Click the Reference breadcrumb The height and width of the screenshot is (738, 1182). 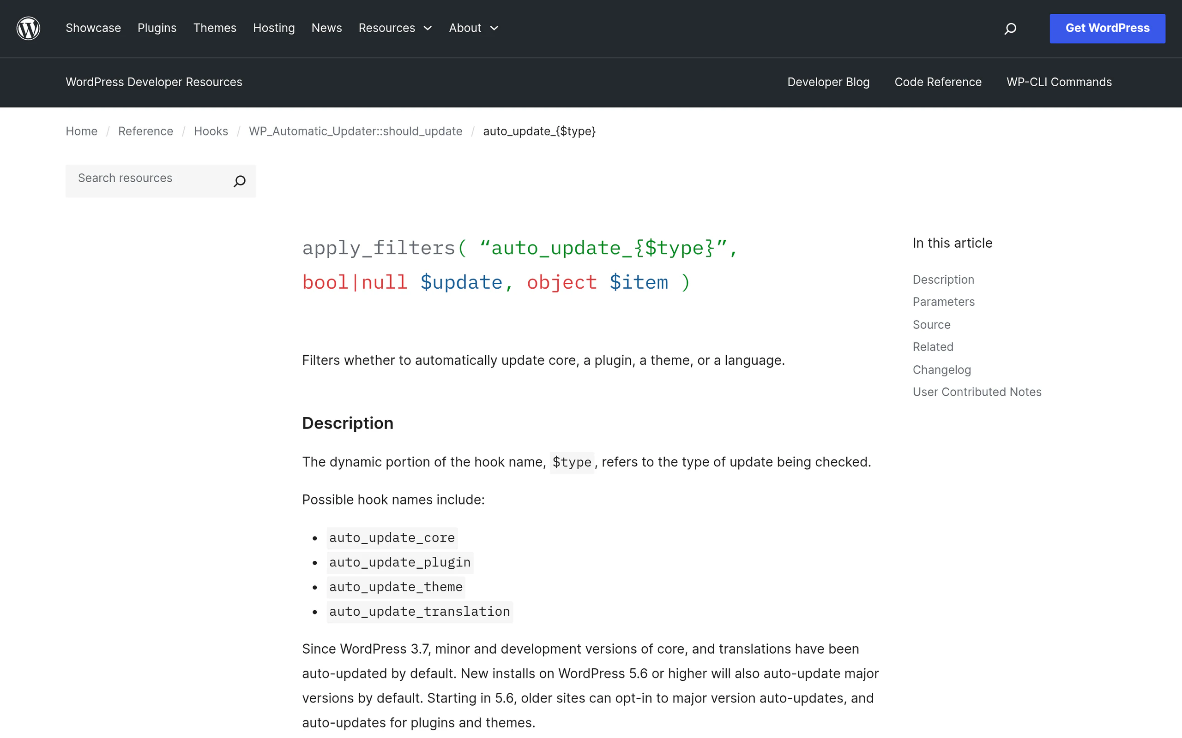click(145, 131)
